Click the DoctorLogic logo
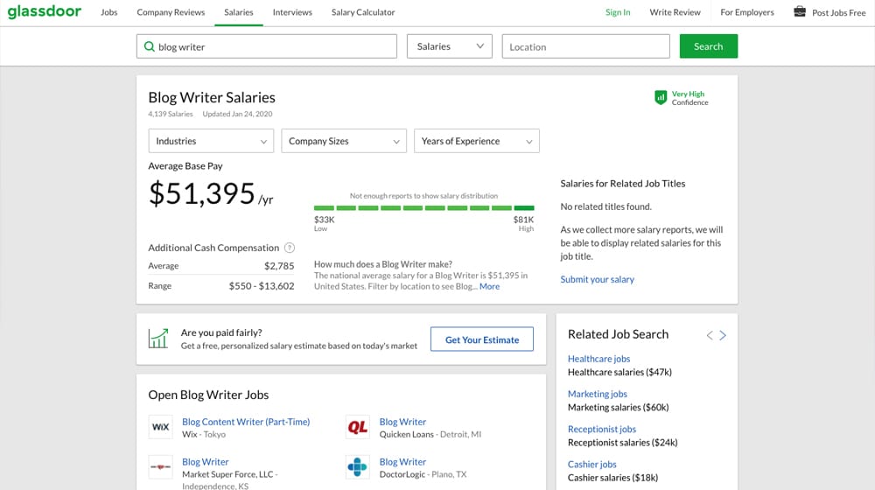Image resolution: width=875 pixels, height=490 pixels. pyautogui.click(x=357, y=467)
